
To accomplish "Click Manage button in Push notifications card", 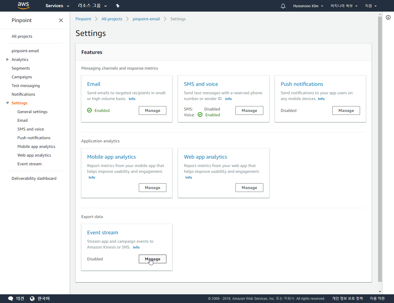I will pos(346,110).
